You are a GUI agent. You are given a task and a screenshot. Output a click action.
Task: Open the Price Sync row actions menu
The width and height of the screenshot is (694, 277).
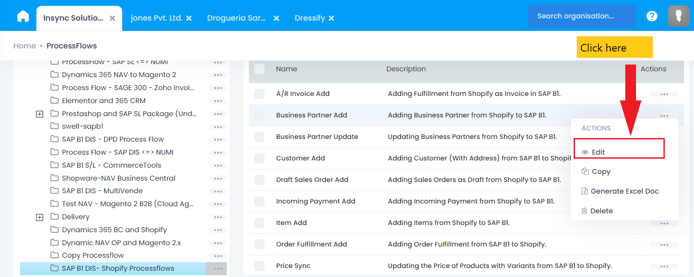(664, 266)
